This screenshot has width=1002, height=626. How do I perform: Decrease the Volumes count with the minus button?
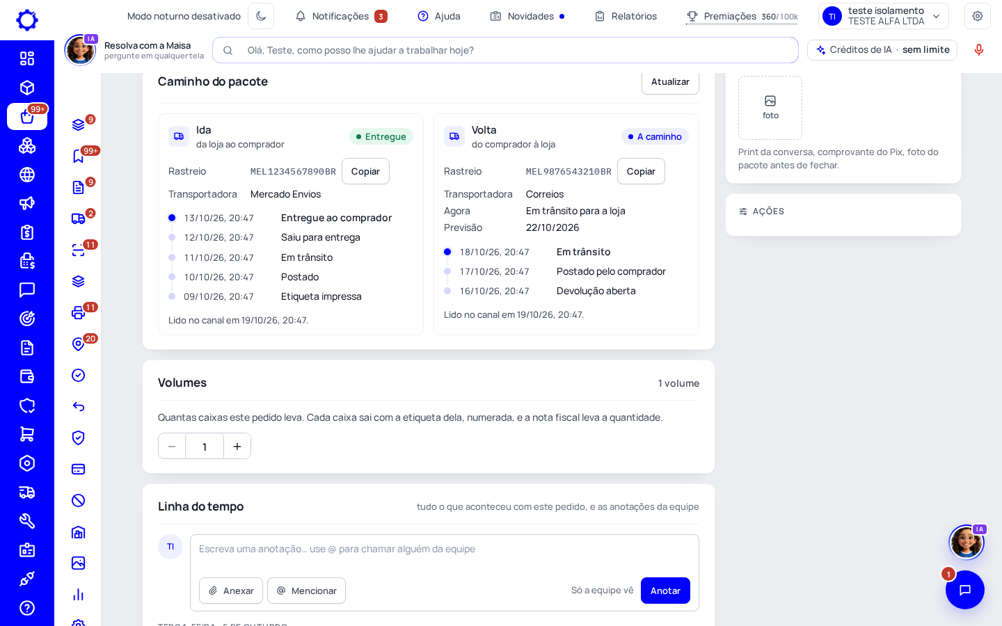pyautogui.click(x=172, y=447)
